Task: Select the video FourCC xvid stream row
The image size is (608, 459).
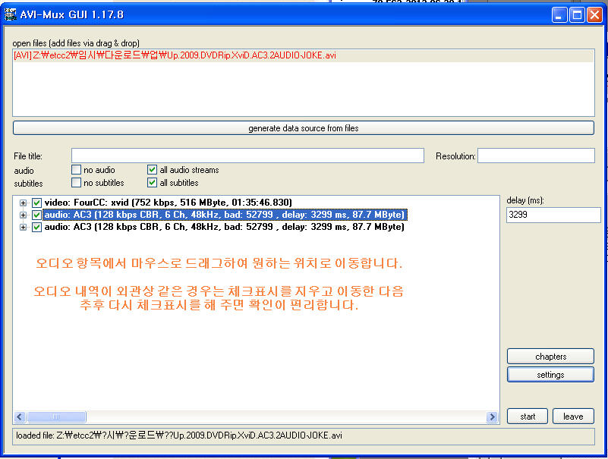Action: pos(169,203)
